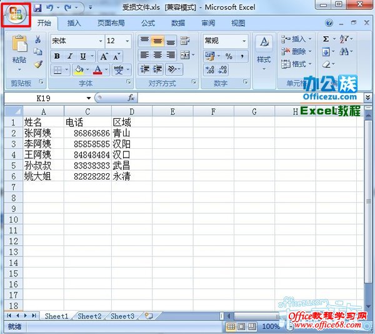Align text to bottom of cell
This screenshot has width=375, height=334.
pos(171,41)
